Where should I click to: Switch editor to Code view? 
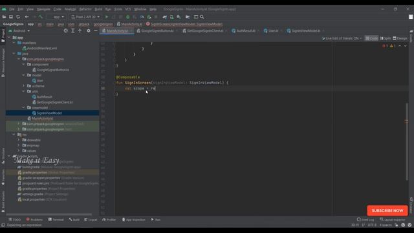pyautogui.click(x=371, y=38)
